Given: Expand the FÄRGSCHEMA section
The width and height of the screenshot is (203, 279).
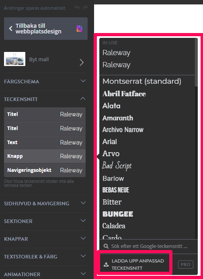Looking at the screenshot, I should pos(45,81).
